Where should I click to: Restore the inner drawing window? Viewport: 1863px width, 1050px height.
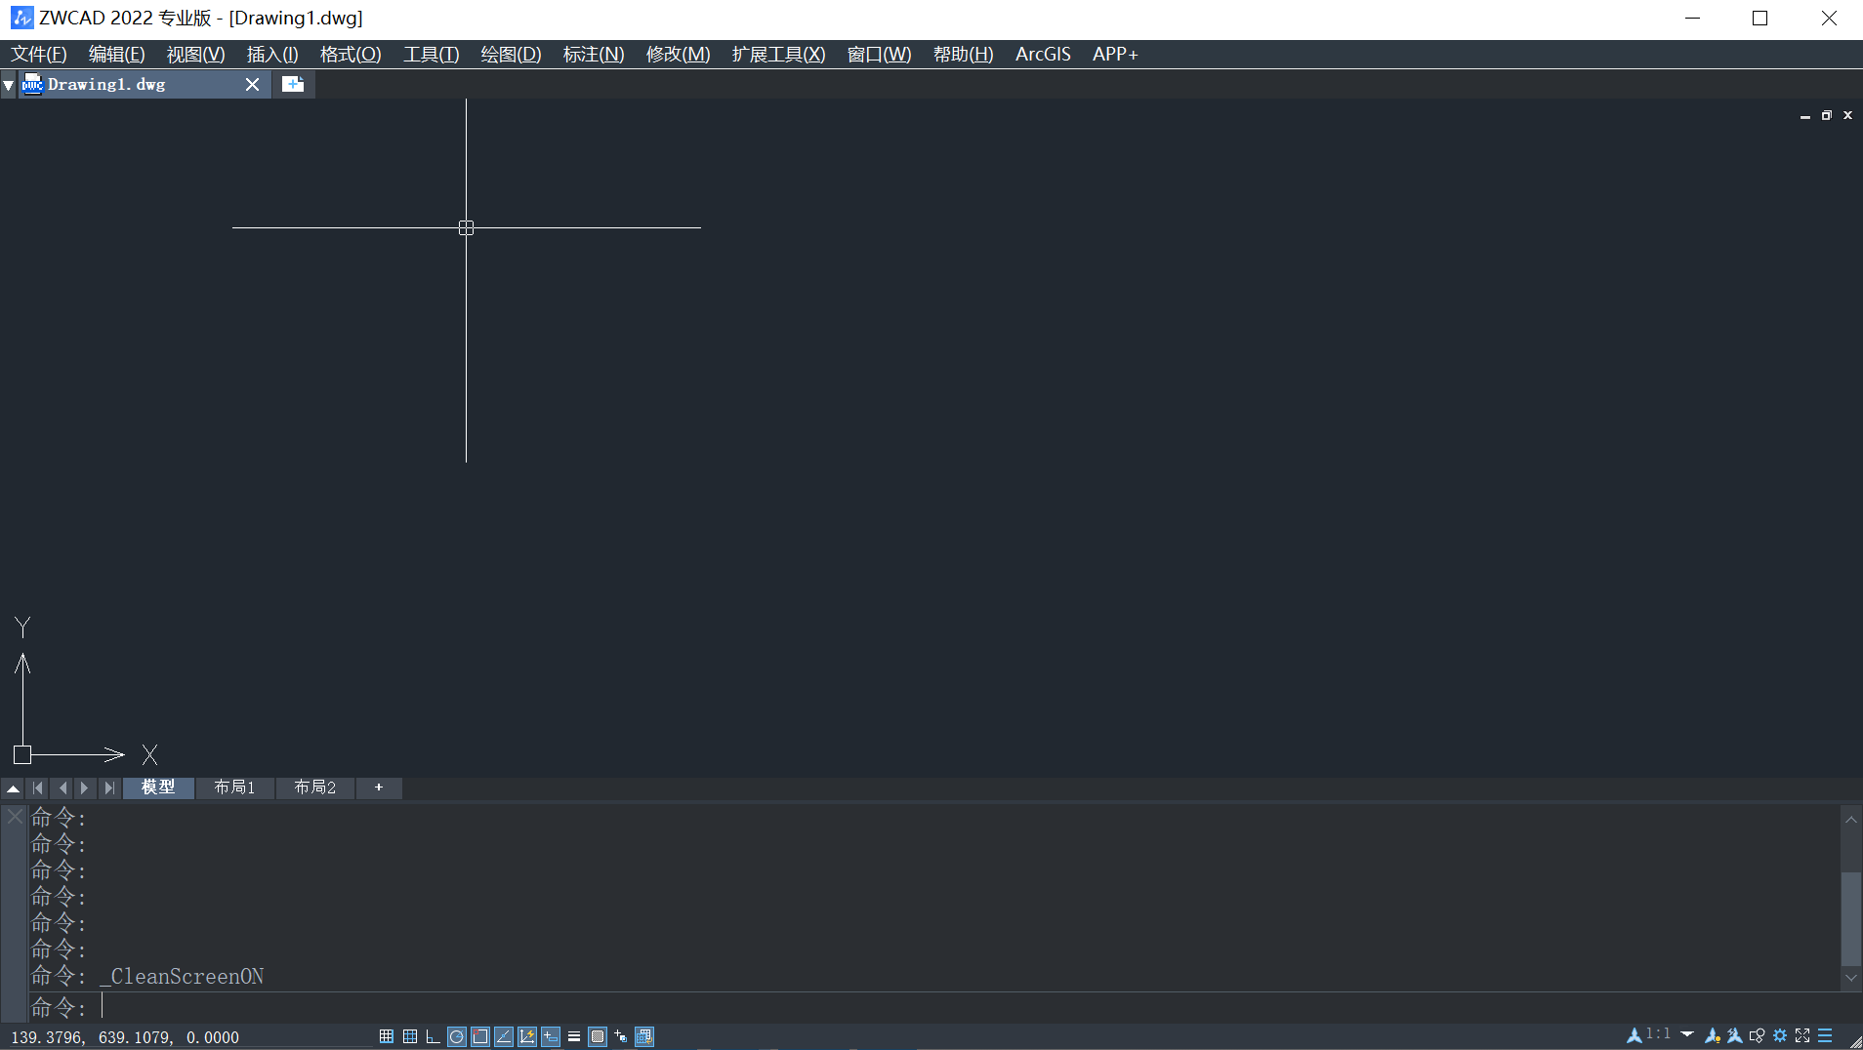[1827, 116]
